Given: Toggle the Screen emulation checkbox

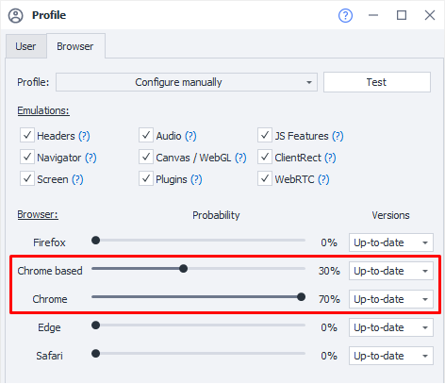Looking at the screenshot, I should point(27,178).
